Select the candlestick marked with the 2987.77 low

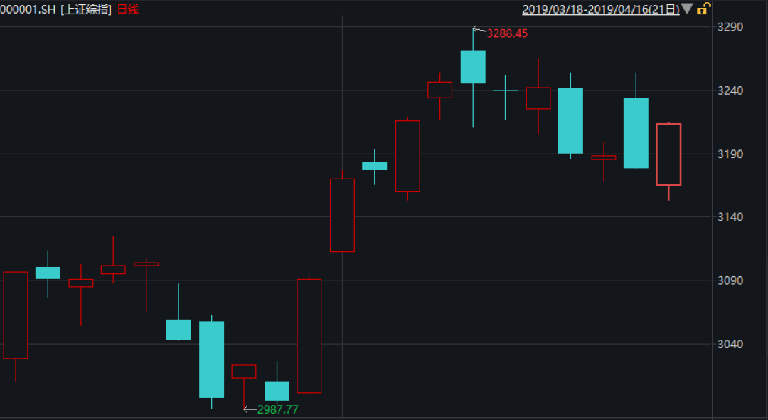[244, 372]
